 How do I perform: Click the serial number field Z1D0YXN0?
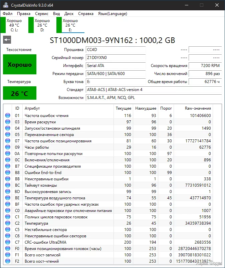click(x=116, y=58)
